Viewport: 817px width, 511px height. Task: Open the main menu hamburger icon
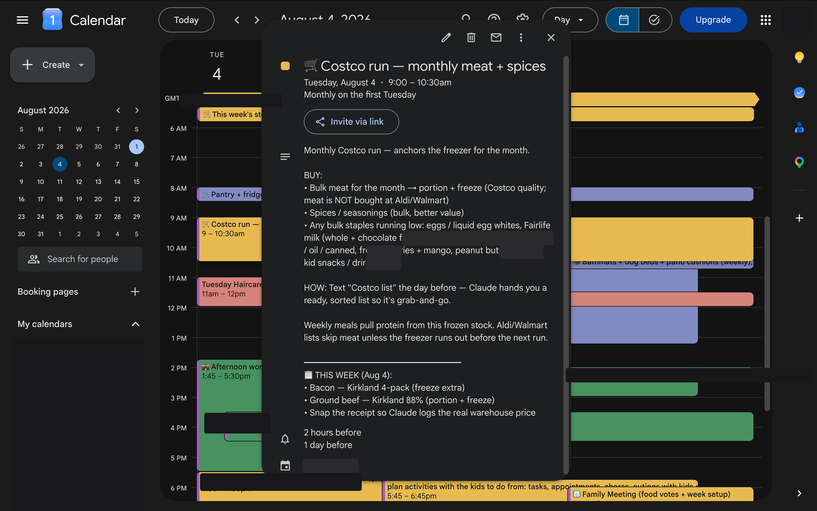[x=22, y=20]
